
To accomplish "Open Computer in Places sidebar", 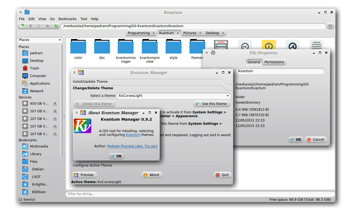I will [34, 76].
